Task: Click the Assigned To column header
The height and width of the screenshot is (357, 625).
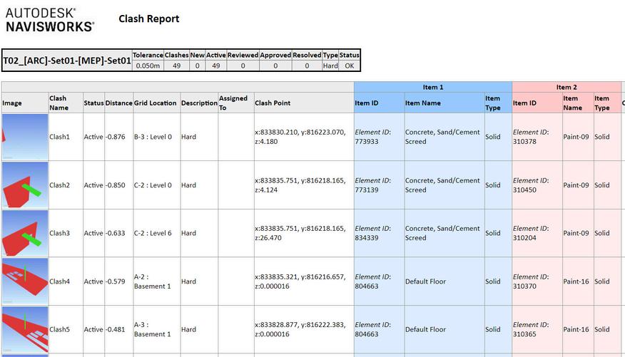Action: coord(236,103)
